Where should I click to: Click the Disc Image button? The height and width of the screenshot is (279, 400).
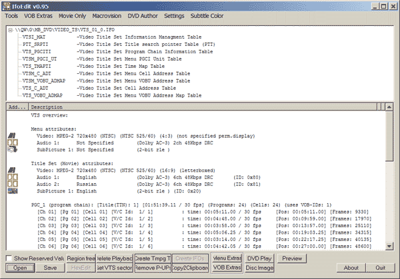pyautogui.click(x=259, y=268)
